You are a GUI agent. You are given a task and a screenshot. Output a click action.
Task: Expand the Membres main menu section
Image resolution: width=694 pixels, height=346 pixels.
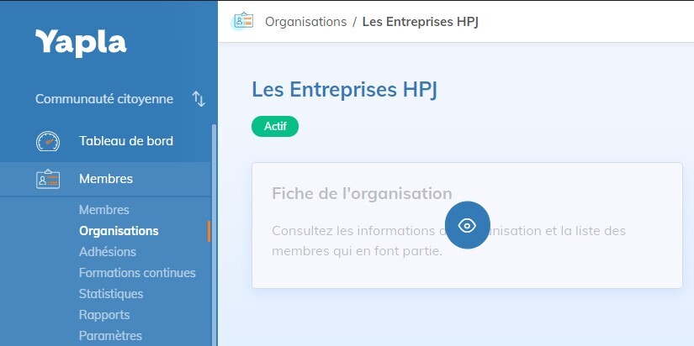click(x=106, y=179)
